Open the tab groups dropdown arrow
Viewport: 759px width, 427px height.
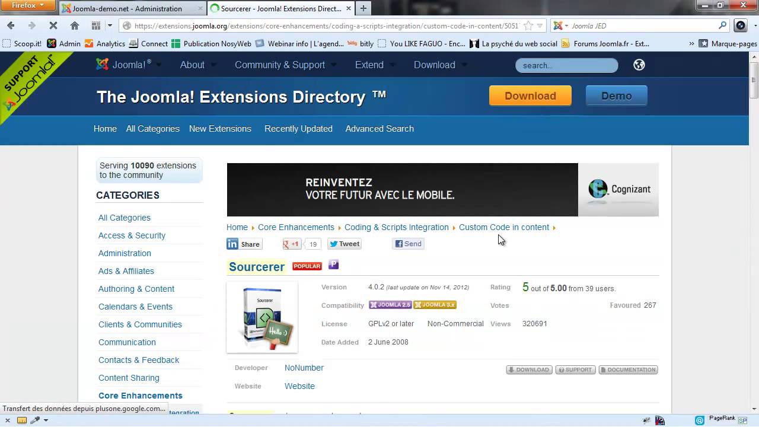point(110,26)
